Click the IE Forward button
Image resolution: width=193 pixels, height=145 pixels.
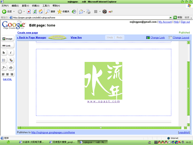[x=20, y=12]
